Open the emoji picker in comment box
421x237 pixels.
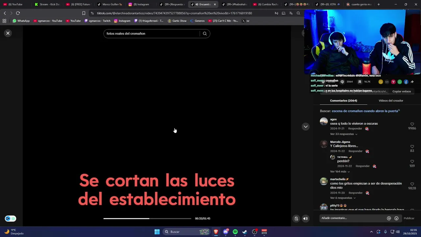pyautogui.click(x=396, y=218)
